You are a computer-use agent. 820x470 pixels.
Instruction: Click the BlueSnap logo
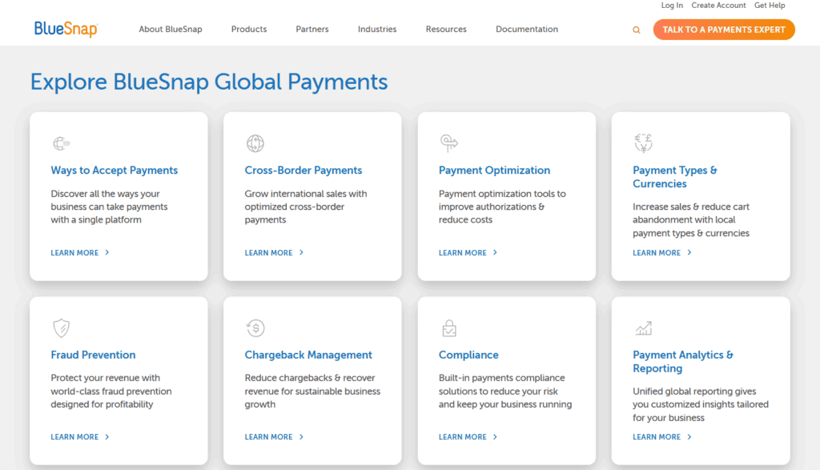tap(66, 30)
